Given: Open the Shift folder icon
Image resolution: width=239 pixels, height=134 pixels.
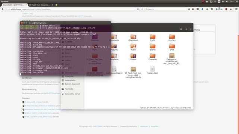Looking at the screenshot, I should 172,47.
